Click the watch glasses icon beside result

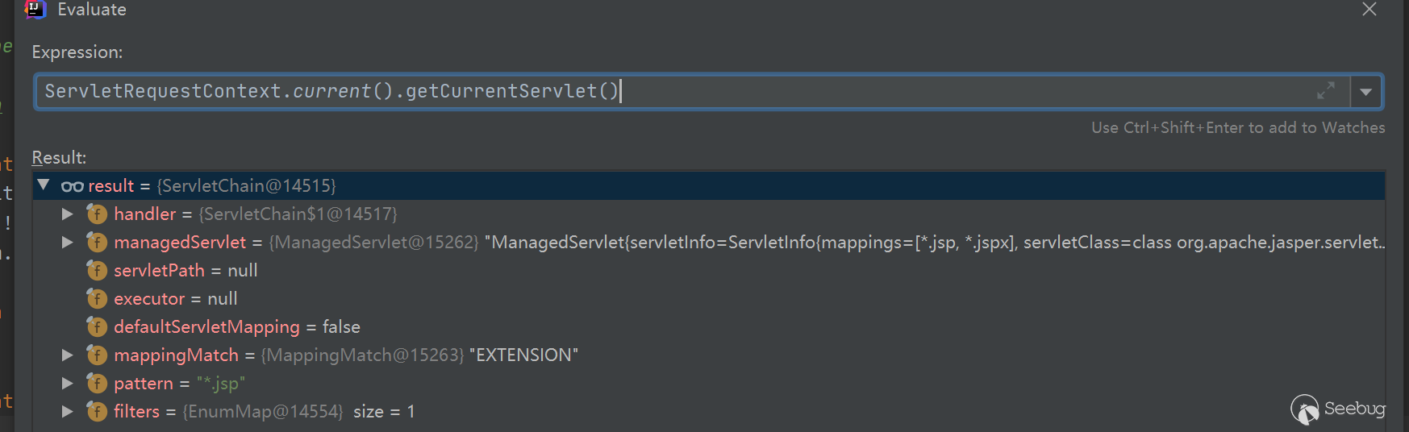coord(73,186)
